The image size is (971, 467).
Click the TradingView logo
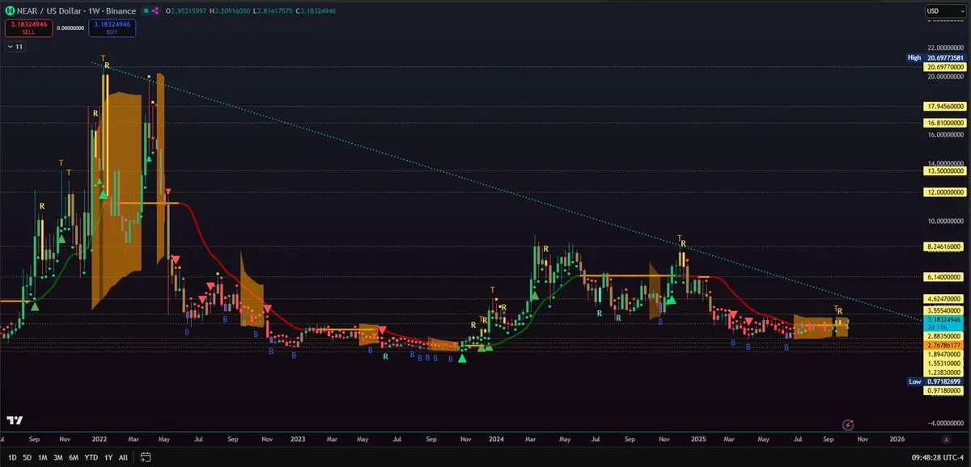[x=14, y=420]
